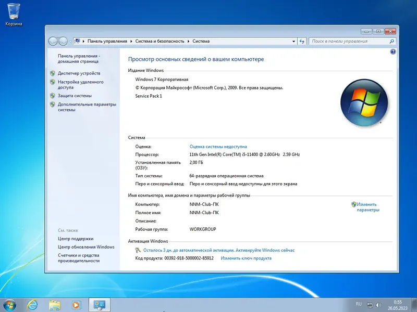Screen dimensions: 417x312
Task: Click shield icon next to Дополнительные параметры системы
Action: click(53, 105)
